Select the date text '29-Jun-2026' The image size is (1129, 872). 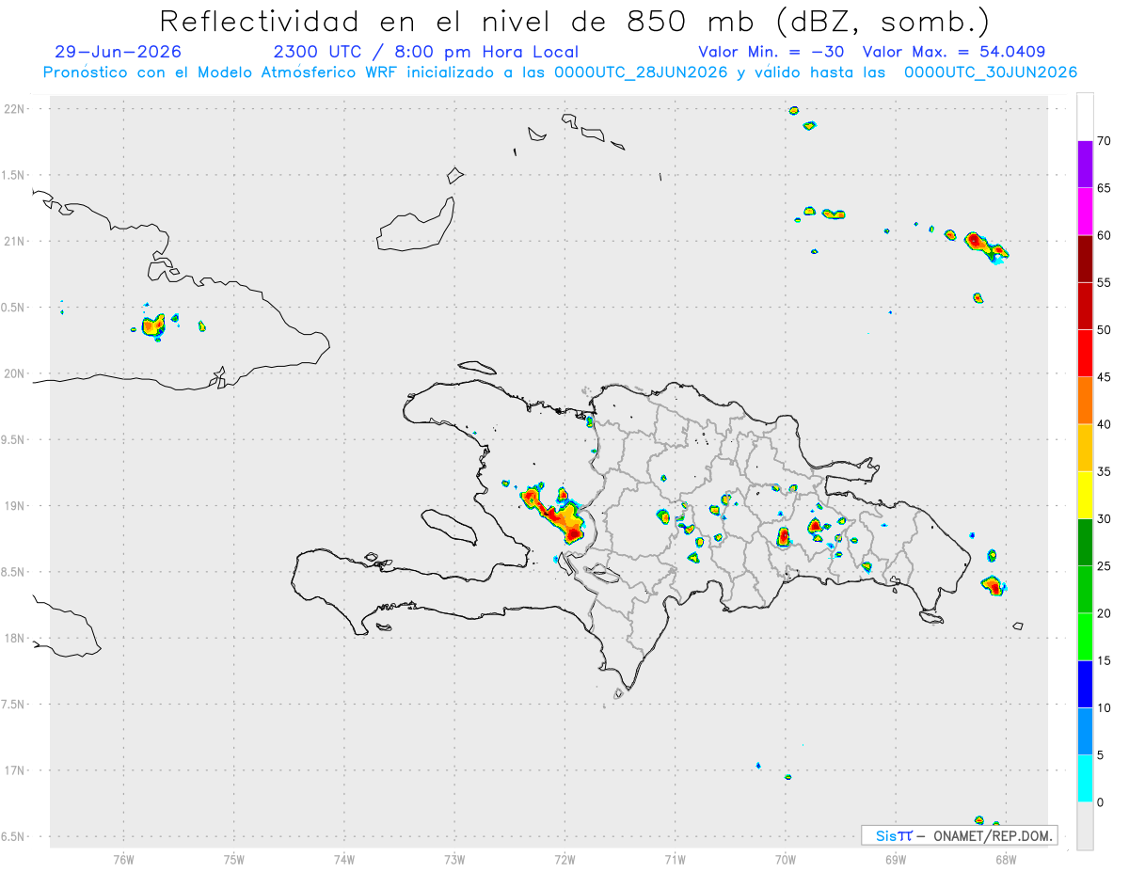click(x=119, y=52)
